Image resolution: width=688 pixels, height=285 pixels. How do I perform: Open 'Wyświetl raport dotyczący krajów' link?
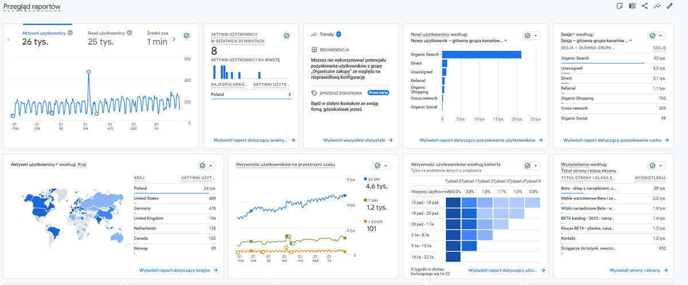point(178,270)
